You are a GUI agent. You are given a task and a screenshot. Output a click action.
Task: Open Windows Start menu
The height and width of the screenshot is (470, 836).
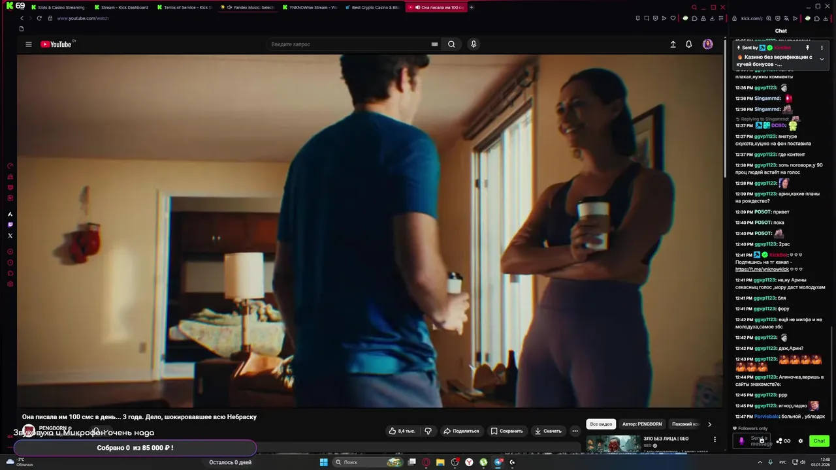click(x=323, y=462)
